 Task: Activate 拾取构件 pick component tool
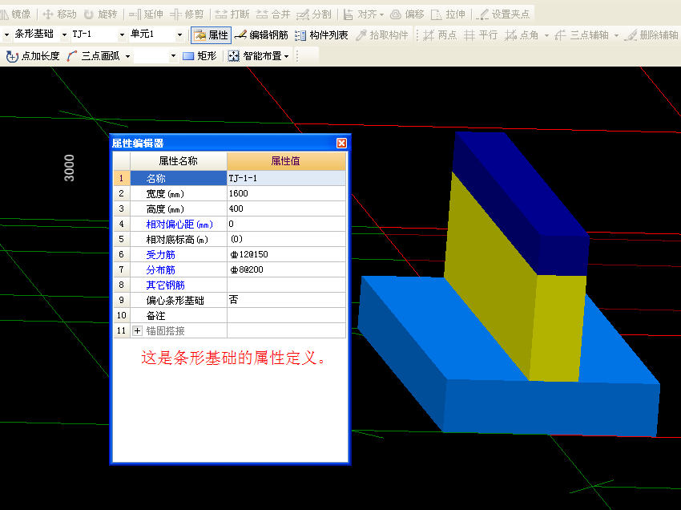click(381, 35)
